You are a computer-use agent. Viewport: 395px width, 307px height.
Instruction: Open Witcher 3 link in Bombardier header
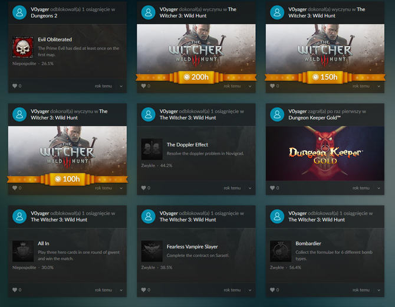point(317,220)
